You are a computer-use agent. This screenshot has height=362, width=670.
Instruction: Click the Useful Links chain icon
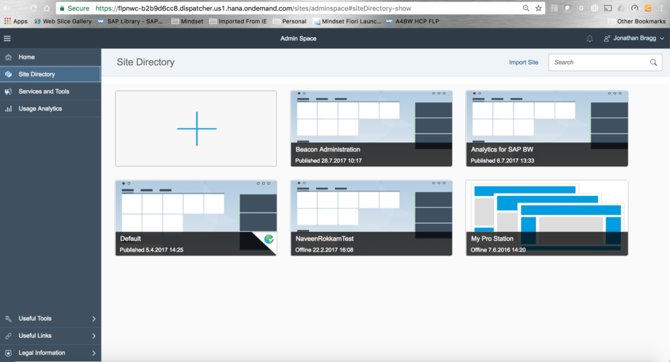point(8,336)
